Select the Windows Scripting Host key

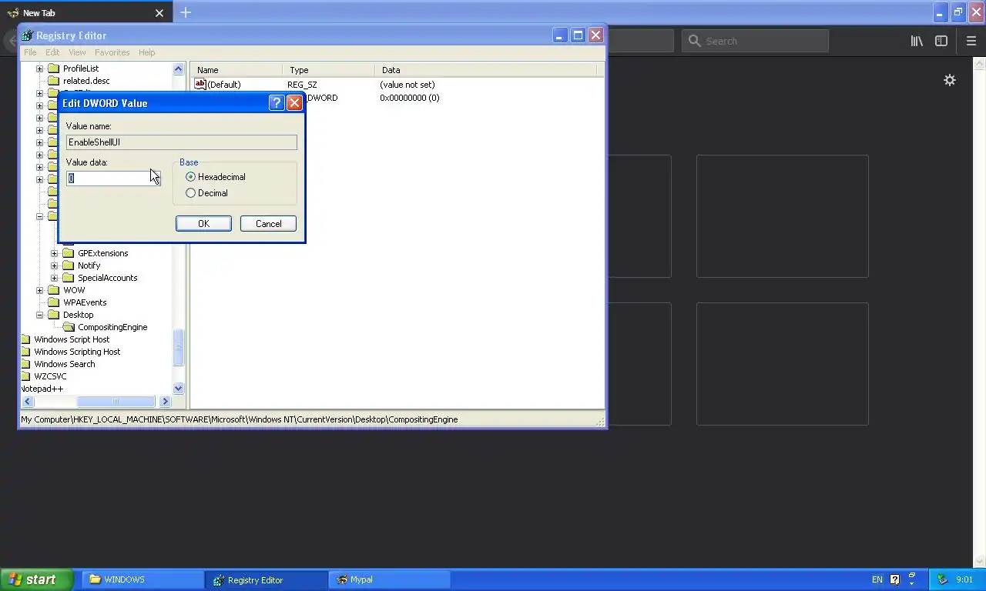tap(77, 352)
